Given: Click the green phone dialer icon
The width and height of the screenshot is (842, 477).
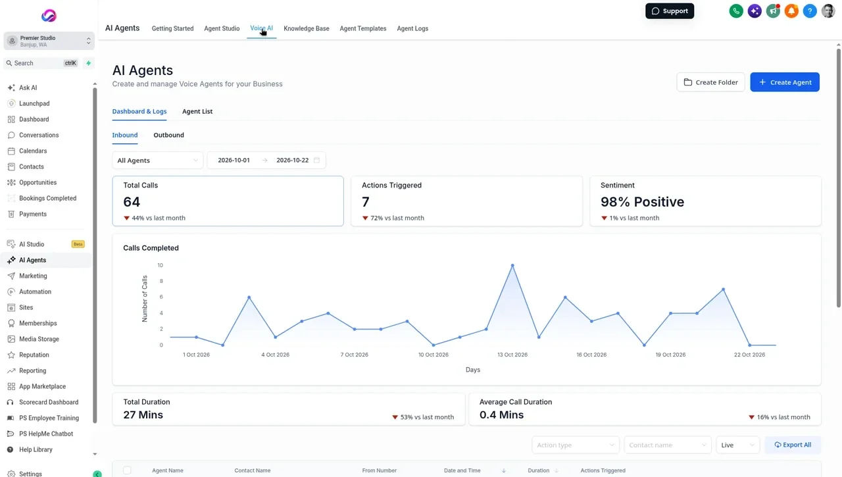Looking at the screenshot, I should click(x=736, y=11).
